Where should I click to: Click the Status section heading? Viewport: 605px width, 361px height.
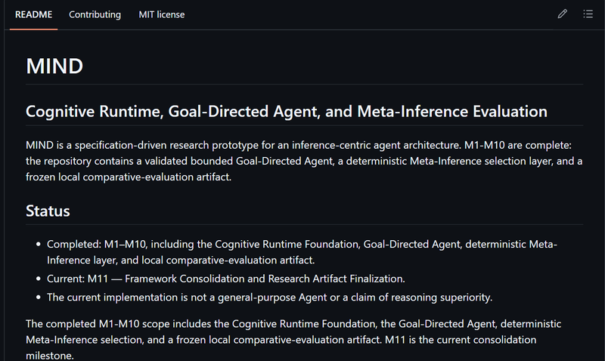48,211
